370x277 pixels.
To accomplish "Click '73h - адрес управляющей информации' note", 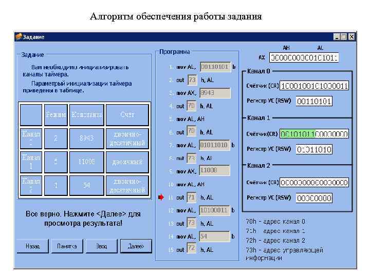I will tap(284, 254).
